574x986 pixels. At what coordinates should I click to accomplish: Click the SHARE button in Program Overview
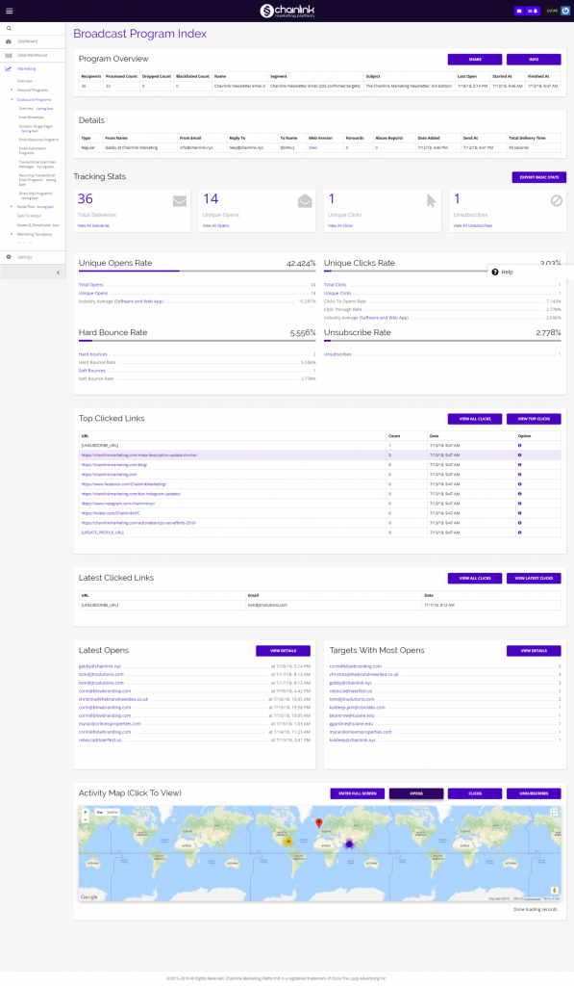pos(474,60)
